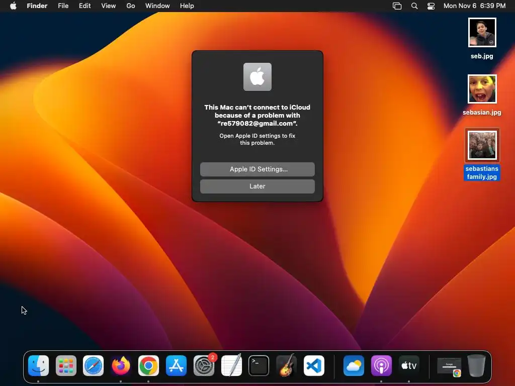515x386 pixels.
Task: Open the Weather app in the Dock
Action: (354, 366)
